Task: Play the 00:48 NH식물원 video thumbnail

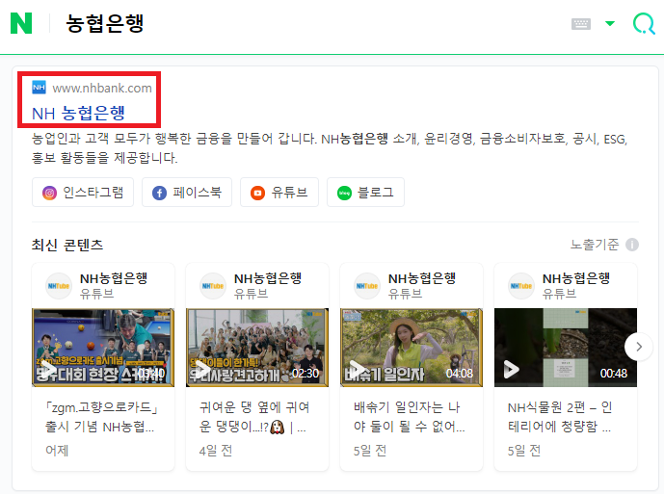Action: tap(566, 348)
